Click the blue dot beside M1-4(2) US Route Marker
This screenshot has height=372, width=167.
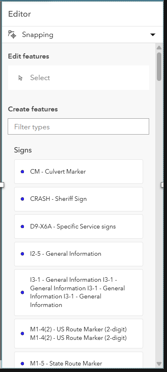point(22,333)
